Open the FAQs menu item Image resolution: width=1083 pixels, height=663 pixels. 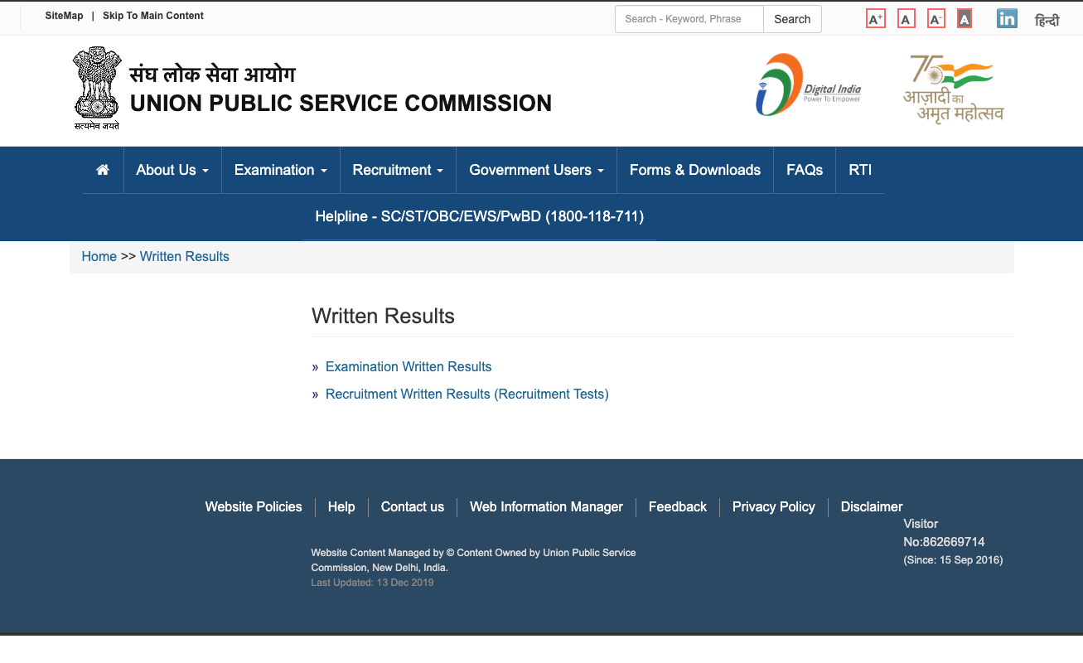coord(805,170)
